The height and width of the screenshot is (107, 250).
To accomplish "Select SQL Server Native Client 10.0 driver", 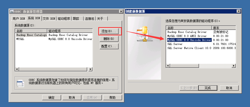I will (x=189, y=48).
